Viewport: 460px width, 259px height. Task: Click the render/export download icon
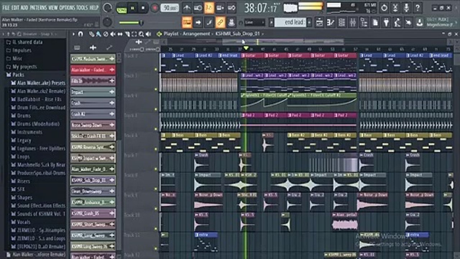419,22
